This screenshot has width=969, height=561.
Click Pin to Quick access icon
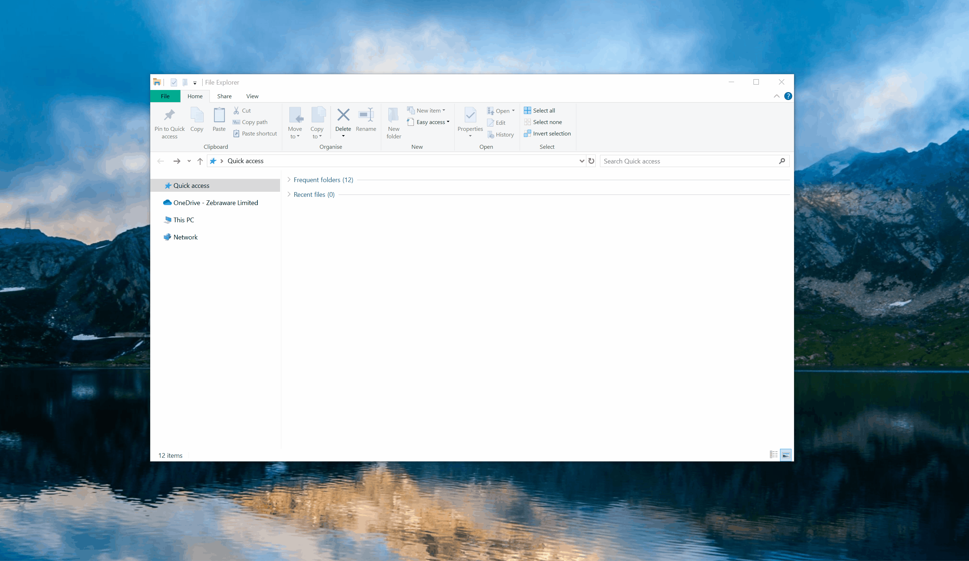[169, 115]
